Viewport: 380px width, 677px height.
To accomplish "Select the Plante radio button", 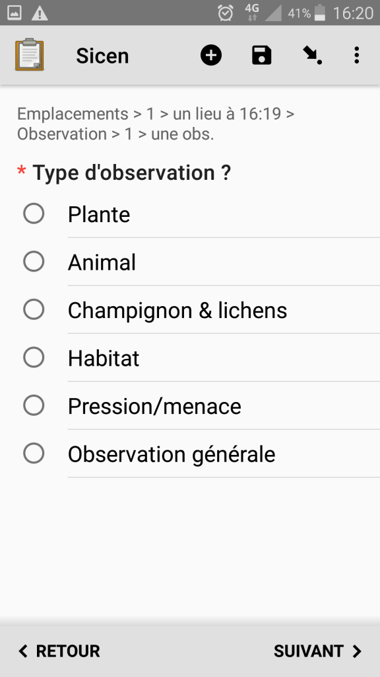I will click(34, 214).
